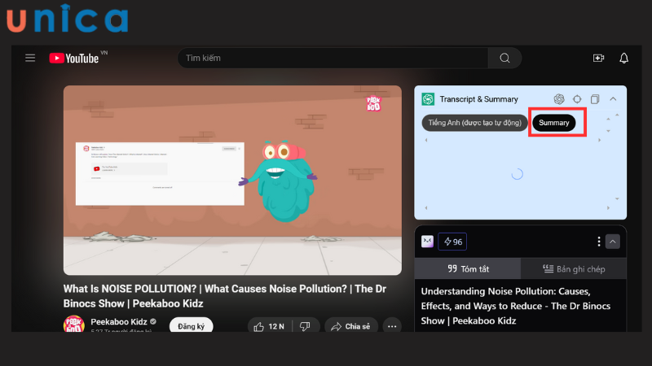Open the create video icon
Viewport: 652px width, 366px height.
click(x=598, y=59)
